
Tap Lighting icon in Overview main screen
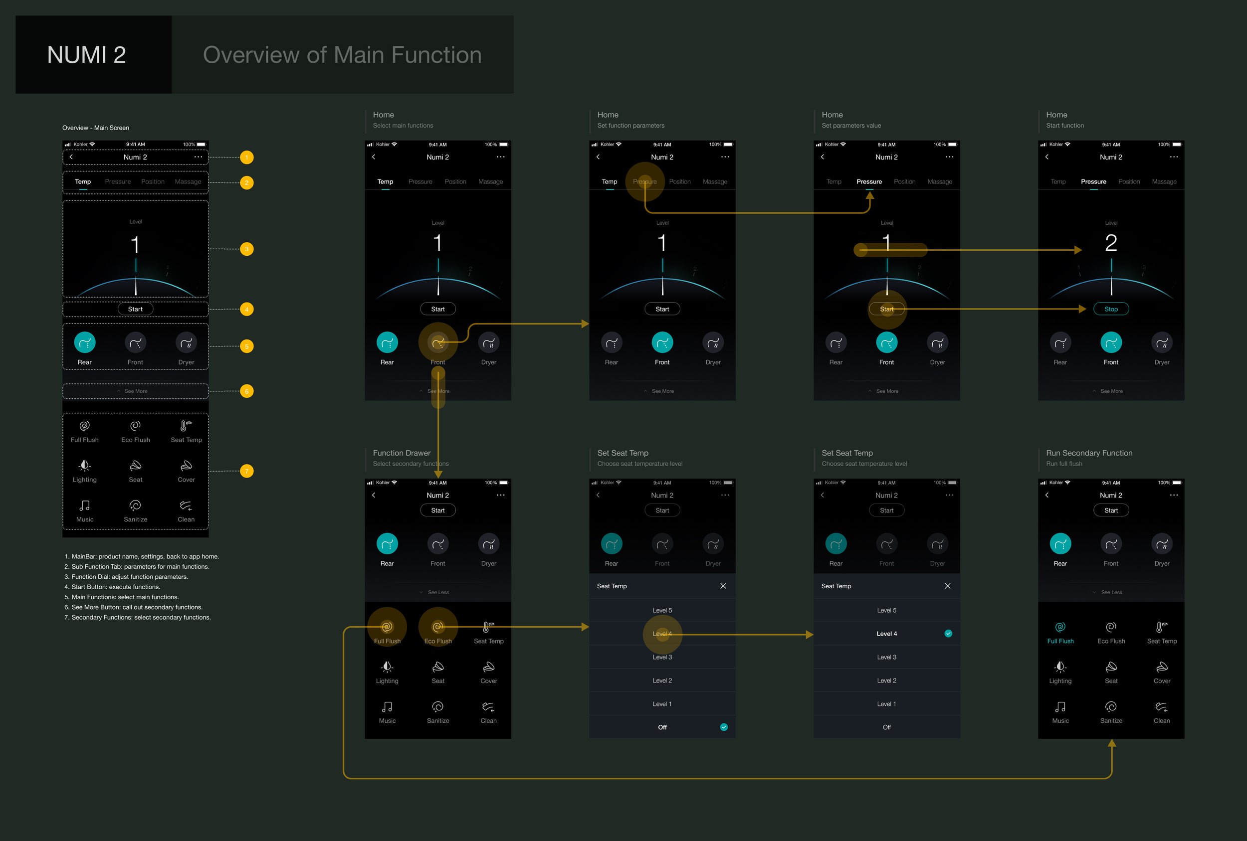coord(85,466)
